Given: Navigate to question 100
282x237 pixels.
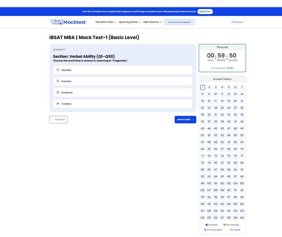Looking at the screenshot, I should [x=209, y=183].
